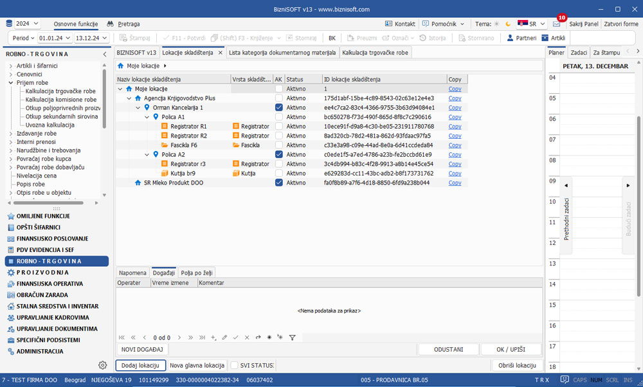Open Pretraga binoculars search
The width and height of the screenshot is (643, 387).
[x=123, y=24]
